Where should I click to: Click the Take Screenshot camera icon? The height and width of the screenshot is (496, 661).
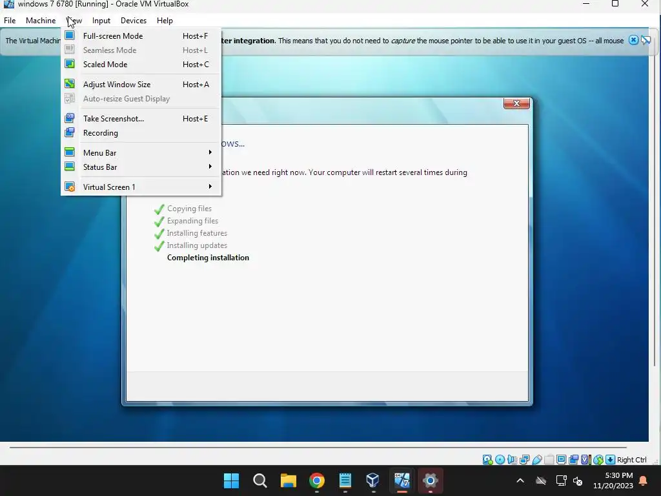[70, 118]
